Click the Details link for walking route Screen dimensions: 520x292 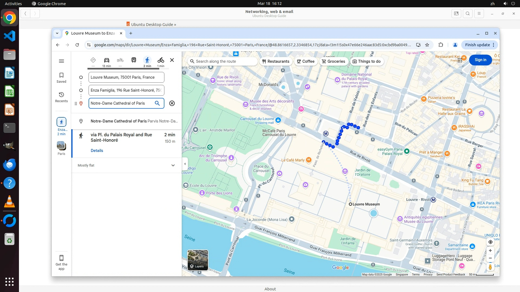pos(97,151)
